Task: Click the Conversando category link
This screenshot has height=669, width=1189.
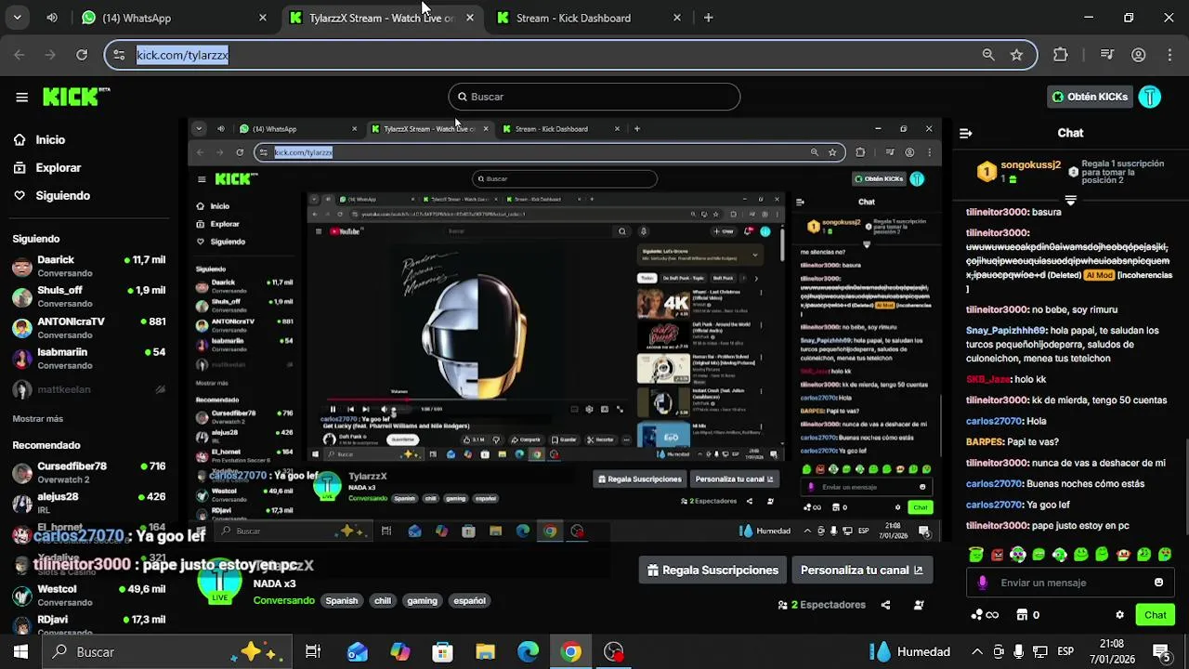Action: 284,600
